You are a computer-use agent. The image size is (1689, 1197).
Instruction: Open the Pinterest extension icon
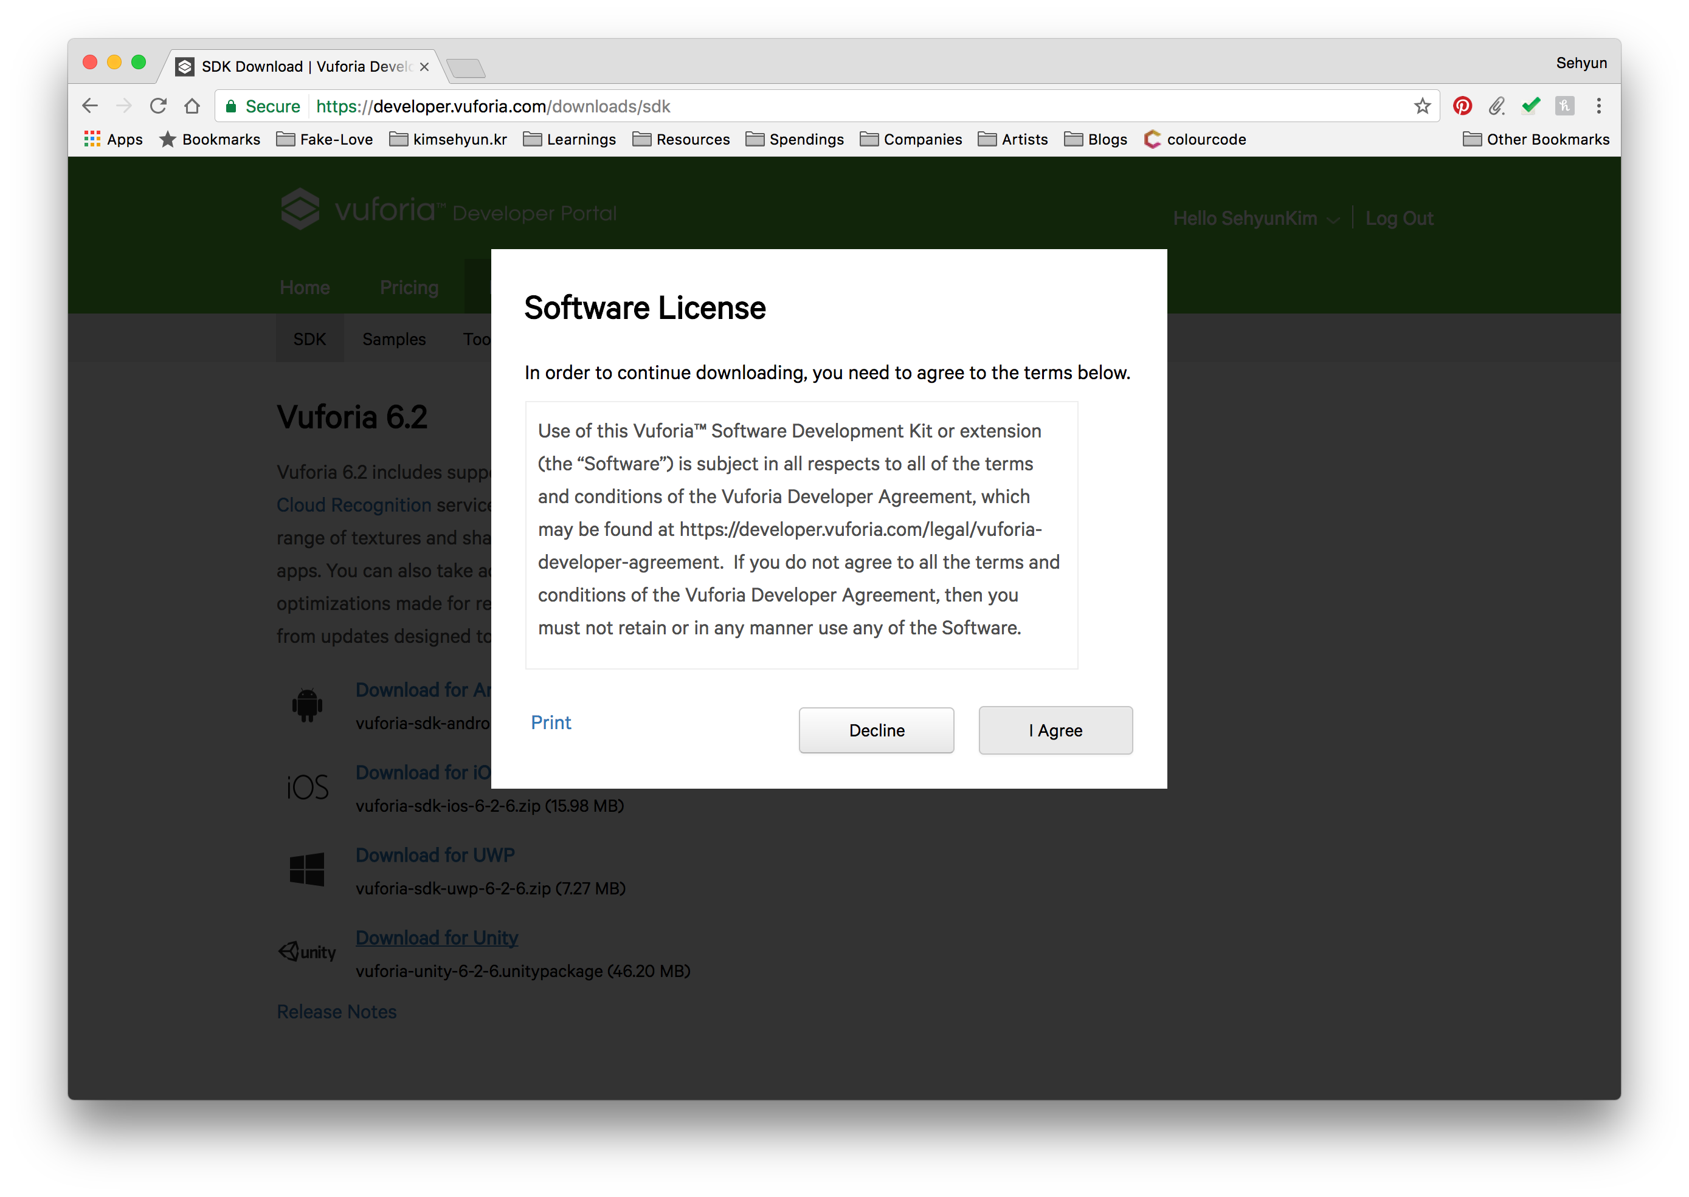1462,106
